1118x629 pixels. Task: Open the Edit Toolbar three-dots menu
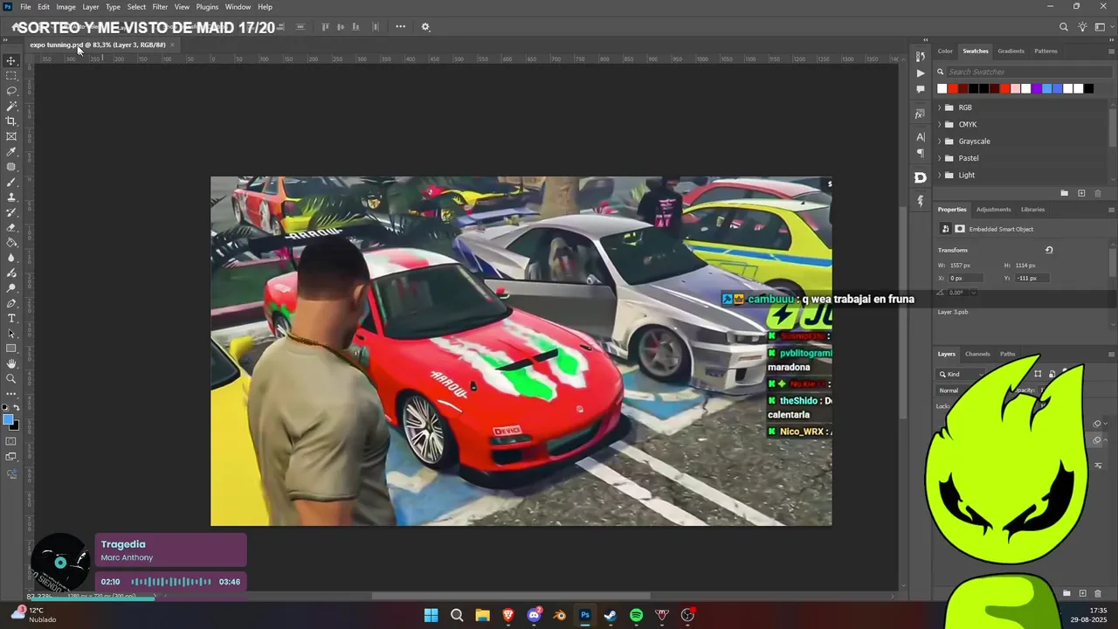click(11, 394)
